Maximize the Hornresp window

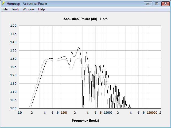click(x=157, y=4)
